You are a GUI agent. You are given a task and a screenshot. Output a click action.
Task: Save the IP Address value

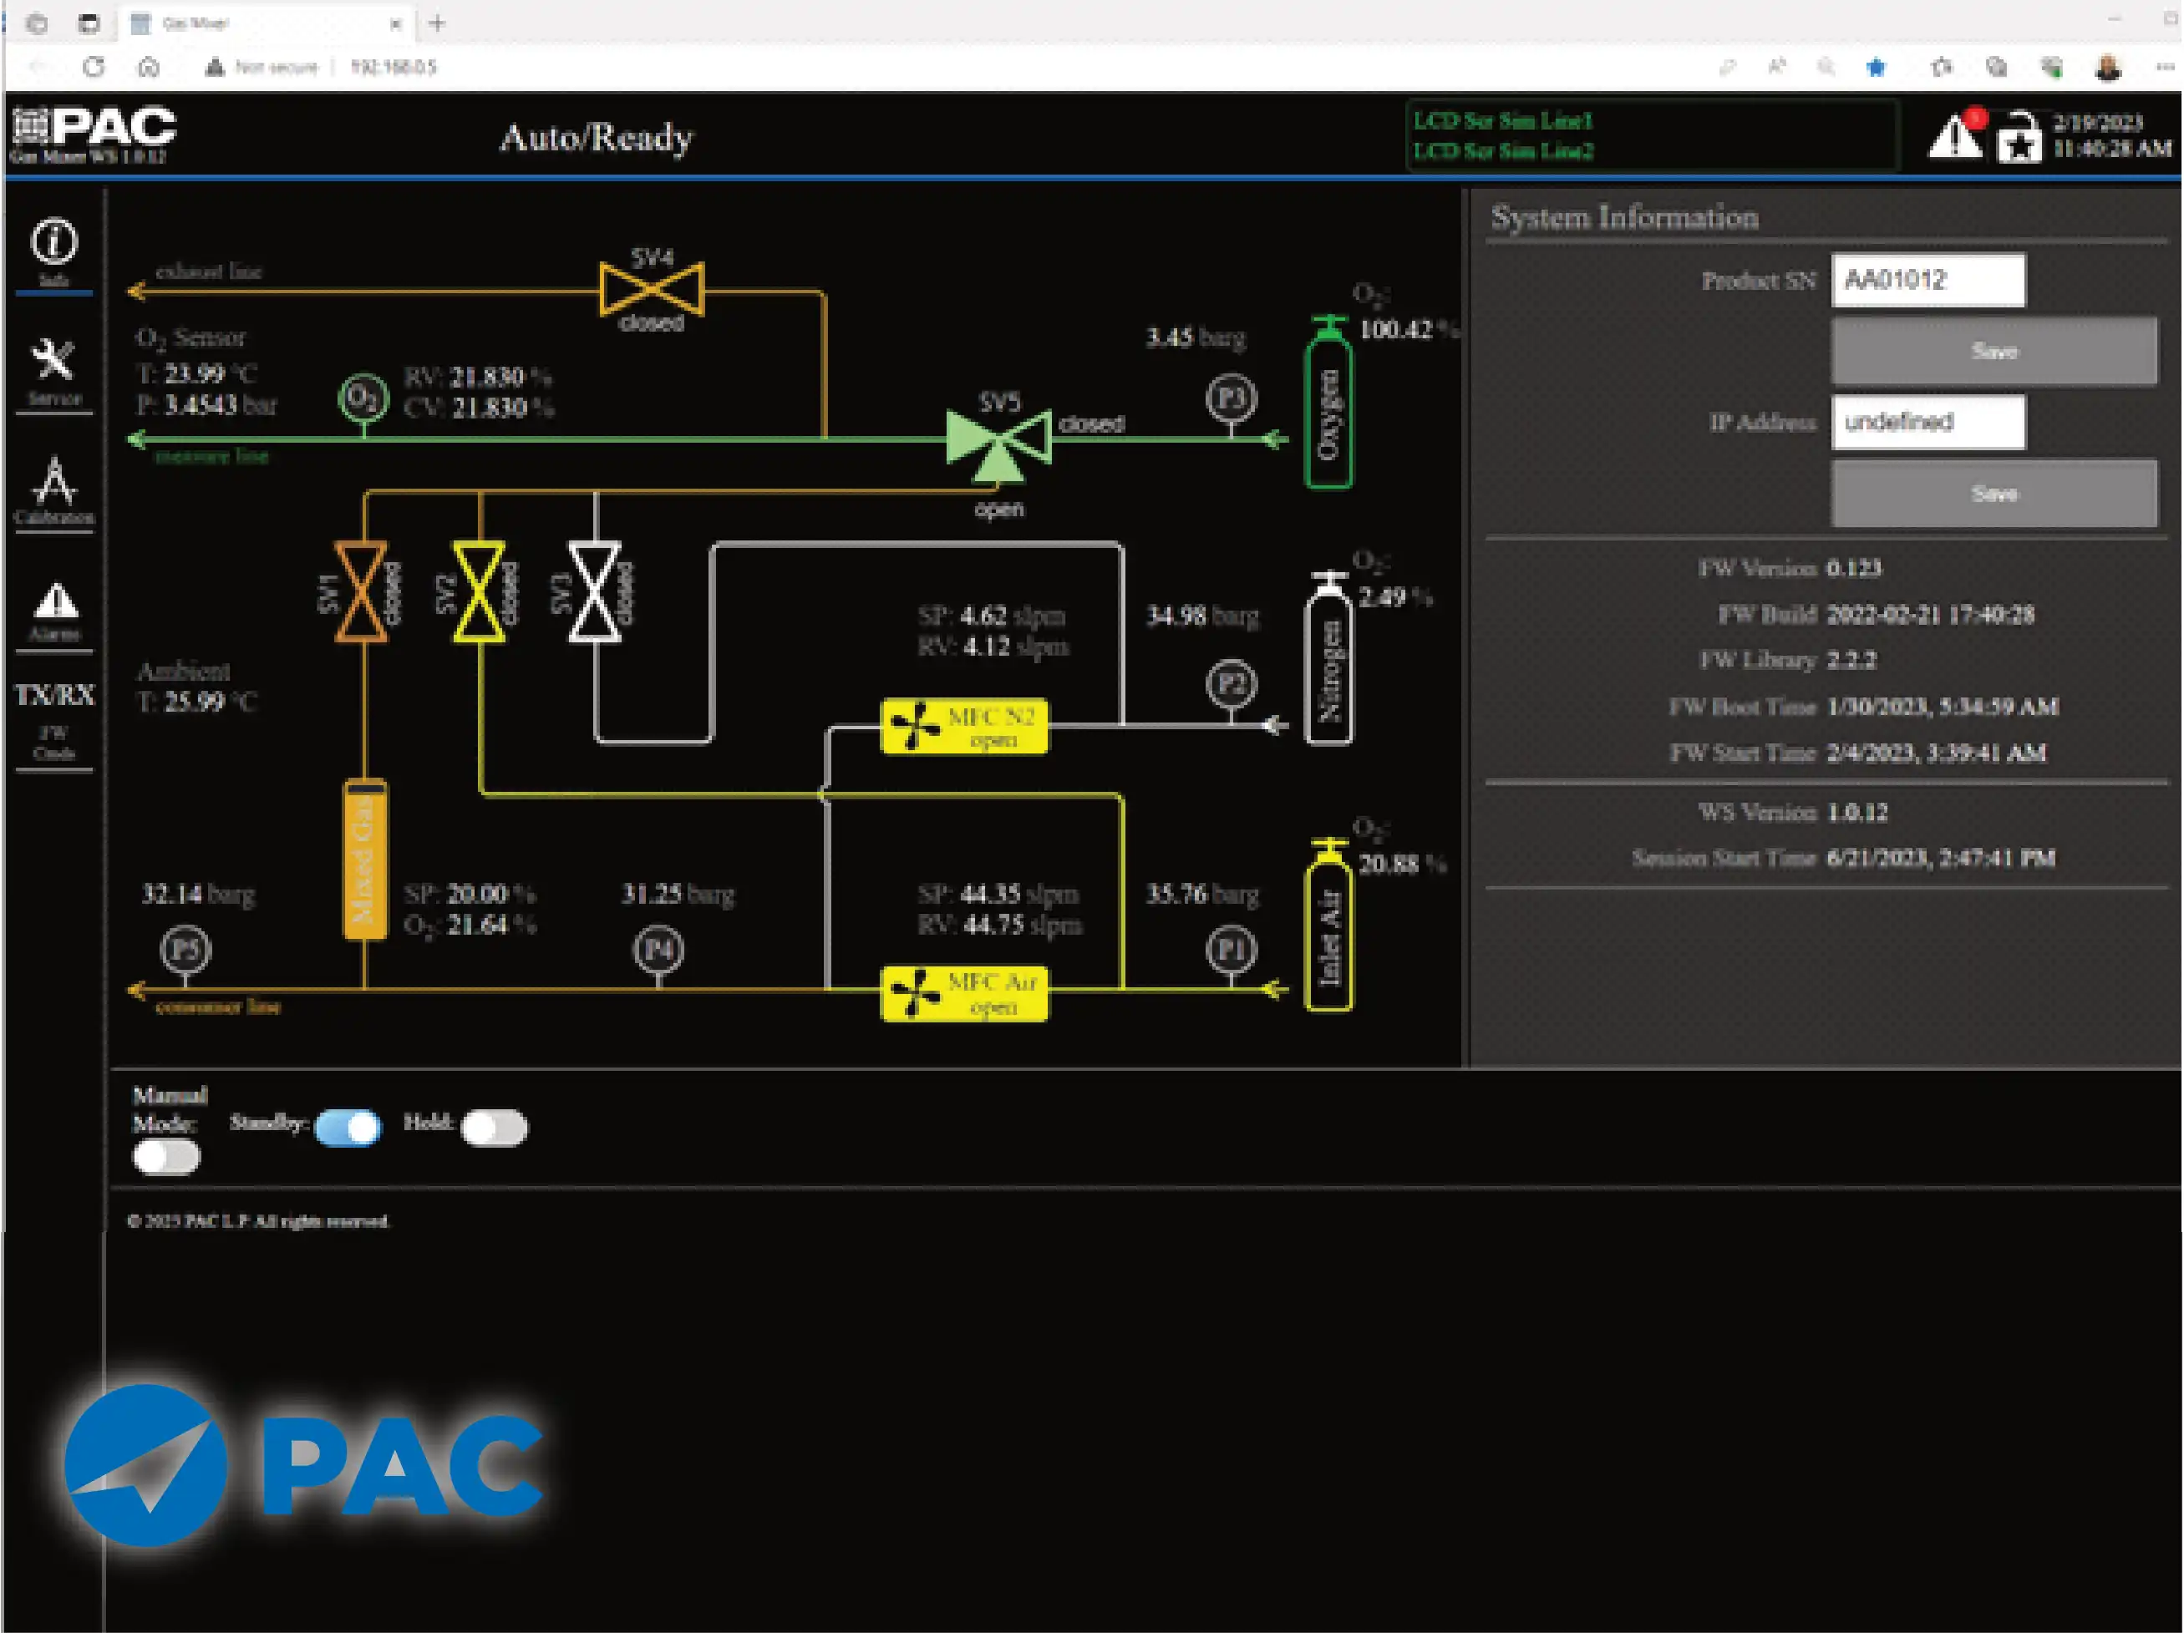1994,493
